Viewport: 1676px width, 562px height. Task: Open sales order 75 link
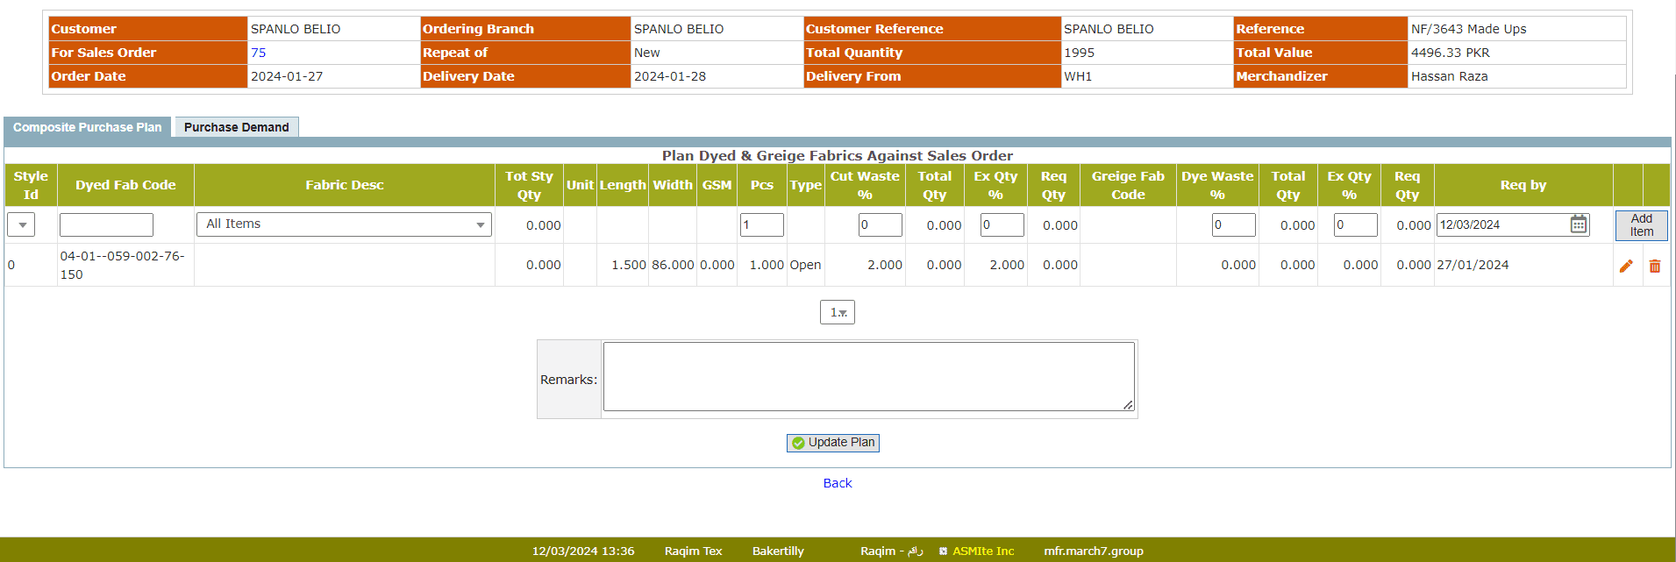(258, 53)
